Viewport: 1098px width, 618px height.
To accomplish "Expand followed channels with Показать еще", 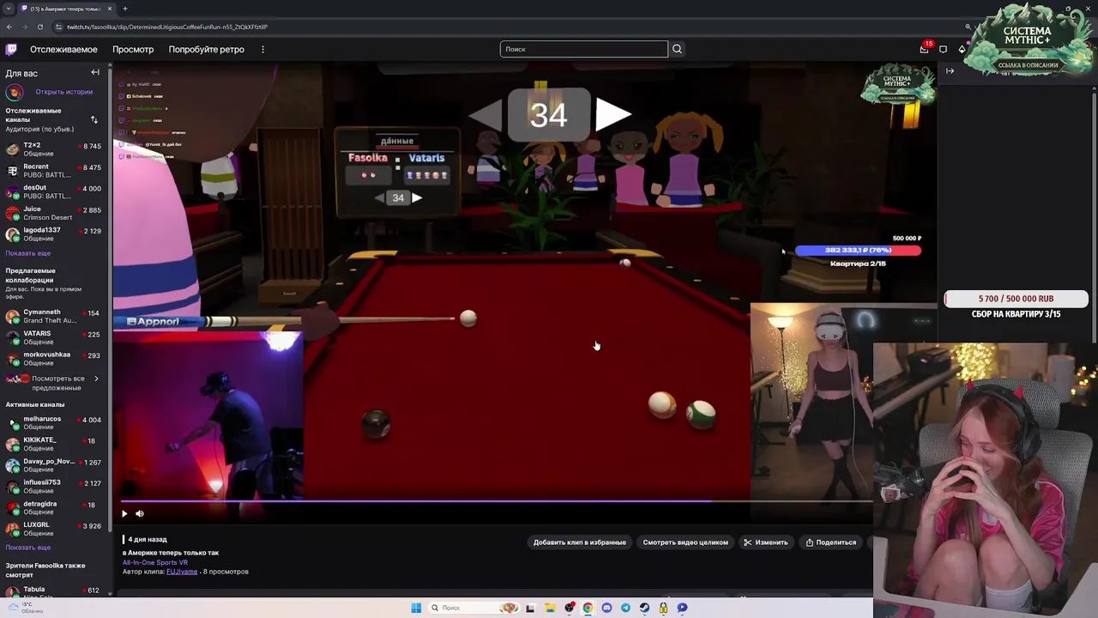I will coord(28,253).
